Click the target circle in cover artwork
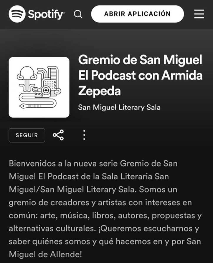 (x=46, y=90)
